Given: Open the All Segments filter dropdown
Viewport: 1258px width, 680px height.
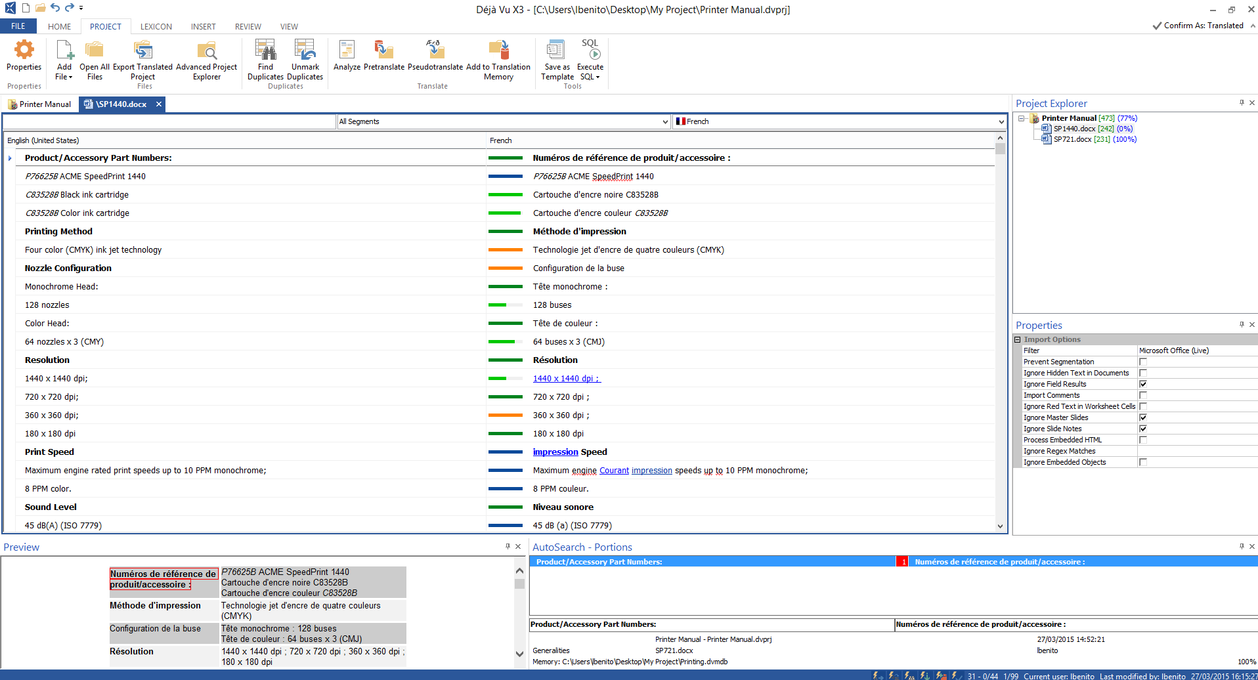Looking at the screenshot, I should (665, 121).
